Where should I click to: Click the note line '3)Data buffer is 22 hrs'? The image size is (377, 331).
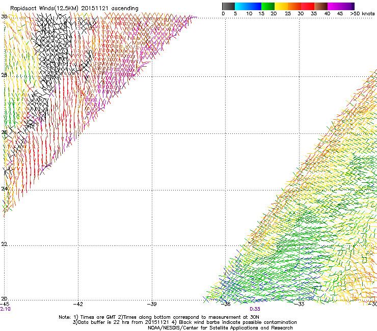184,322
